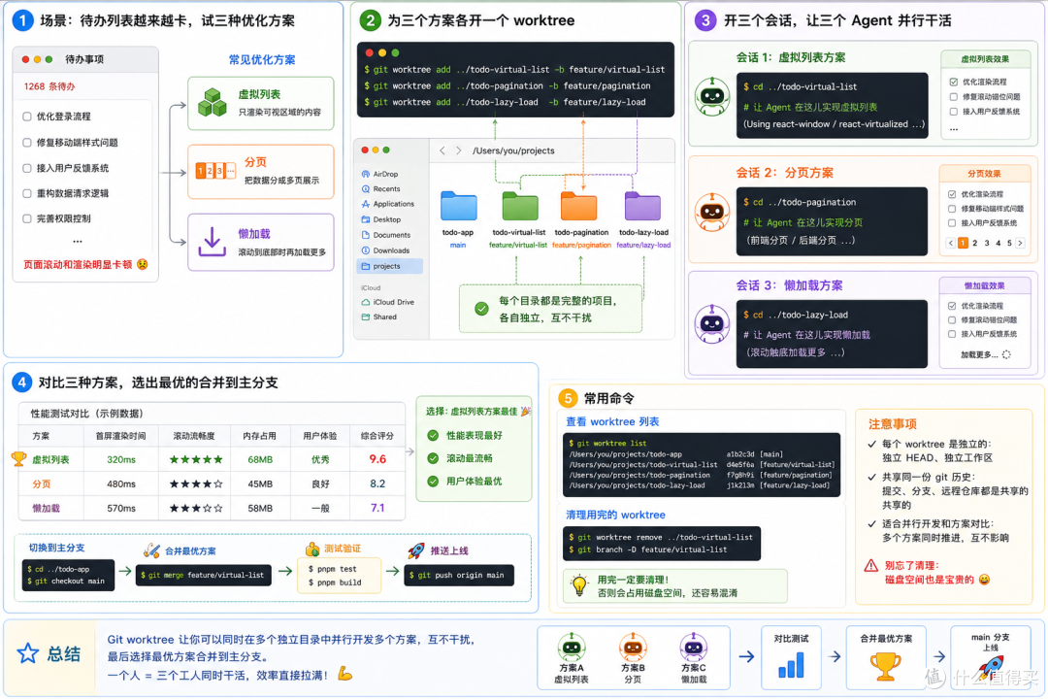Screen dimensions: 1048x699
Task: Switch to page 2 in the 分页效果 pager
Action: coord(975,243)
